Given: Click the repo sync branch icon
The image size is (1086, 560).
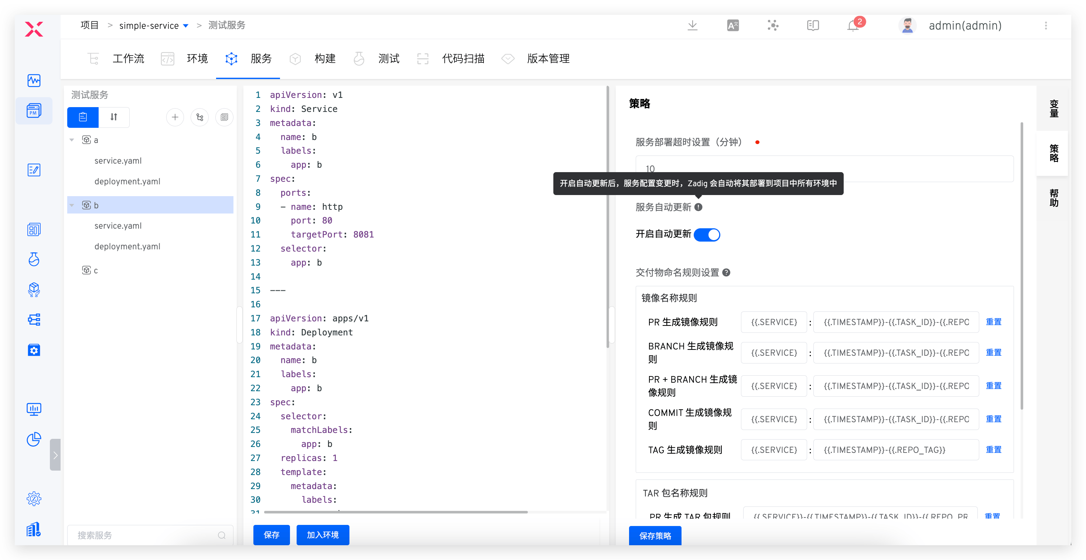Looking at the screenshot, I should (x=200, y=117).
